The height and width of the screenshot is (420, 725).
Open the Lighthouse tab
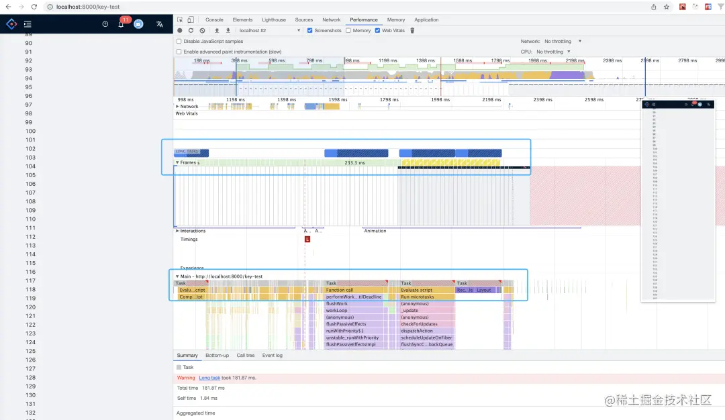tap(274, 20)
